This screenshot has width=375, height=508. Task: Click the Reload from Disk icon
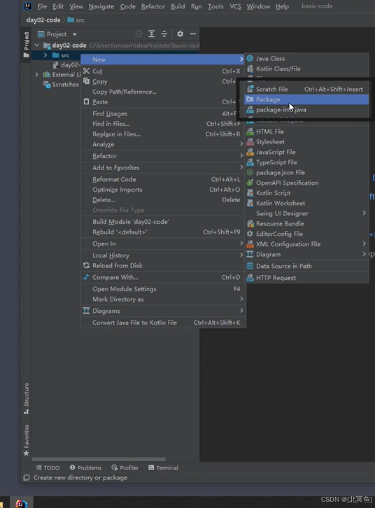[86, 265]
